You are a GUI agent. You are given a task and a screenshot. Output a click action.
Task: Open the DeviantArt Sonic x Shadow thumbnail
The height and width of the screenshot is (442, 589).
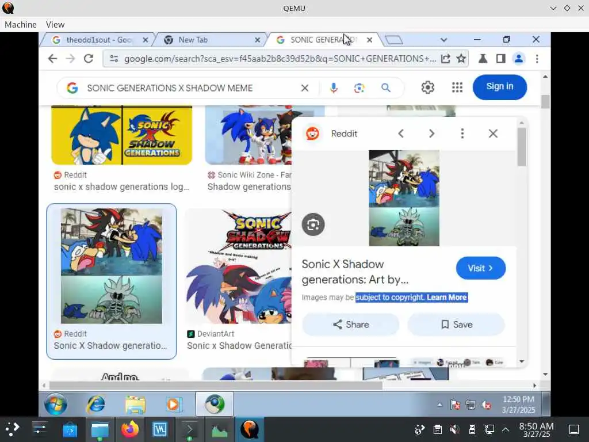click(239, 266)
